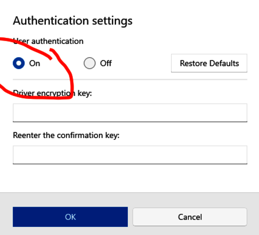Click the "Off" label text
The image size is (259, 235).
[106, 63]
